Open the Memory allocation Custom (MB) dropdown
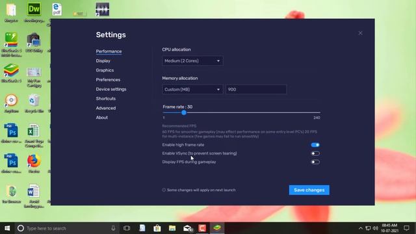Screen dimensions: 416x234 point(192,90)
